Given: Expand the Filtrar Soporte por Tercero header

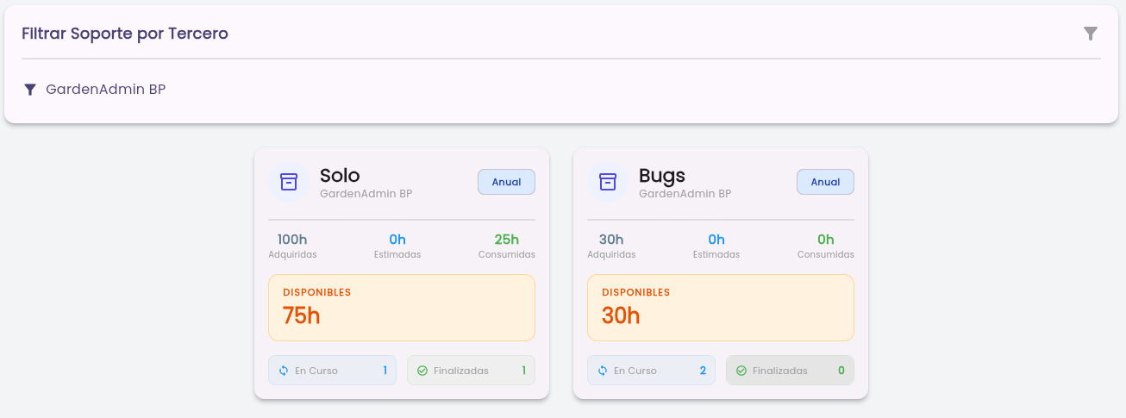Looking at the screenshot, I should tap(561, 34).
